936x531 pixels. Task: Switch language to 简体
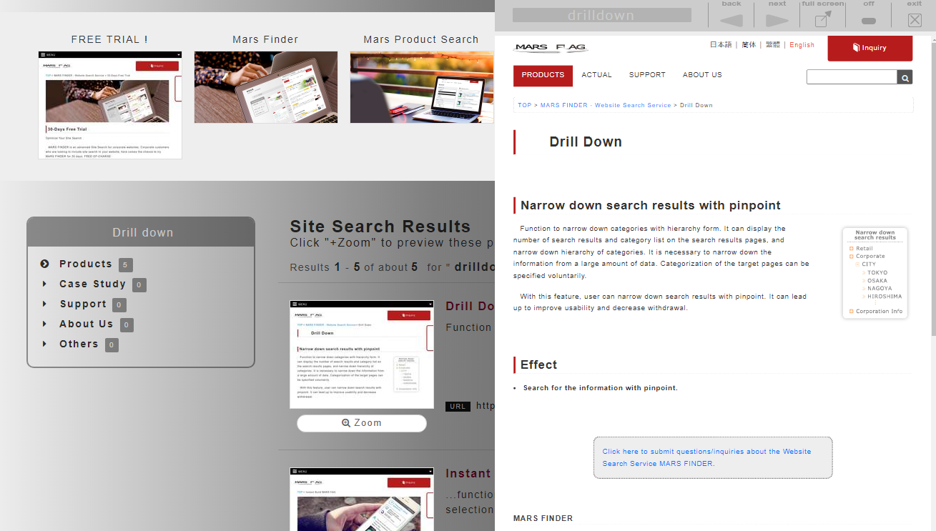click(749, 45)
